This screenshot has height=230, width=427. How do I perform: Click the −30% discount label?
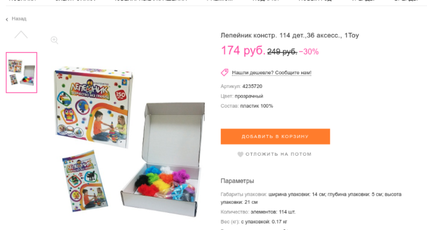309,52
